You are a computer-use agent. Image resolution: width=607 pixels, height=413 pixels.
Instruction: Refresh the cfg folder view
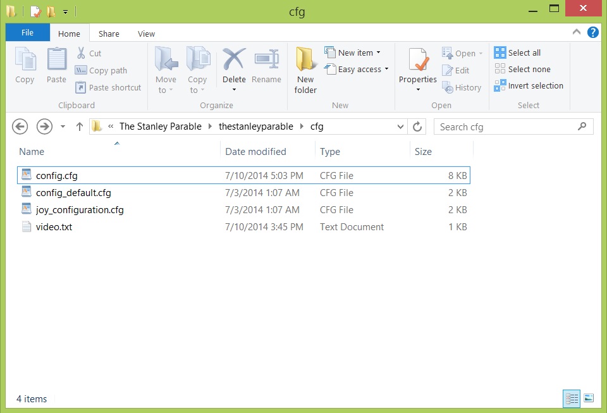(x=417, y=126)
